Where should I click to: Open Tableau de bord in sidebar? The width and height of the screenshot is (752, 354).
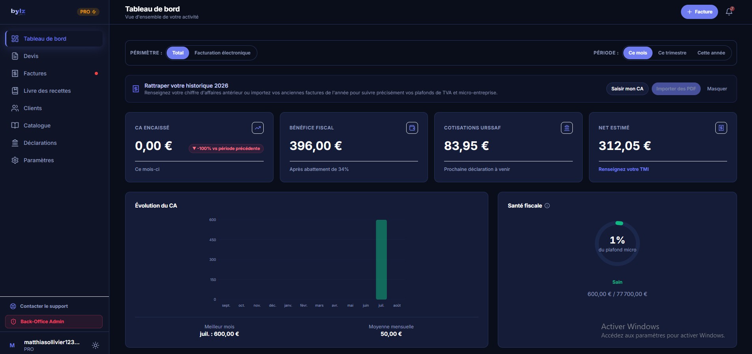(54, 39)
